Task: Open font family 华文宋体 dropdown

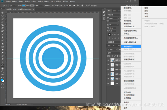Action: click(x=114, y=15)
